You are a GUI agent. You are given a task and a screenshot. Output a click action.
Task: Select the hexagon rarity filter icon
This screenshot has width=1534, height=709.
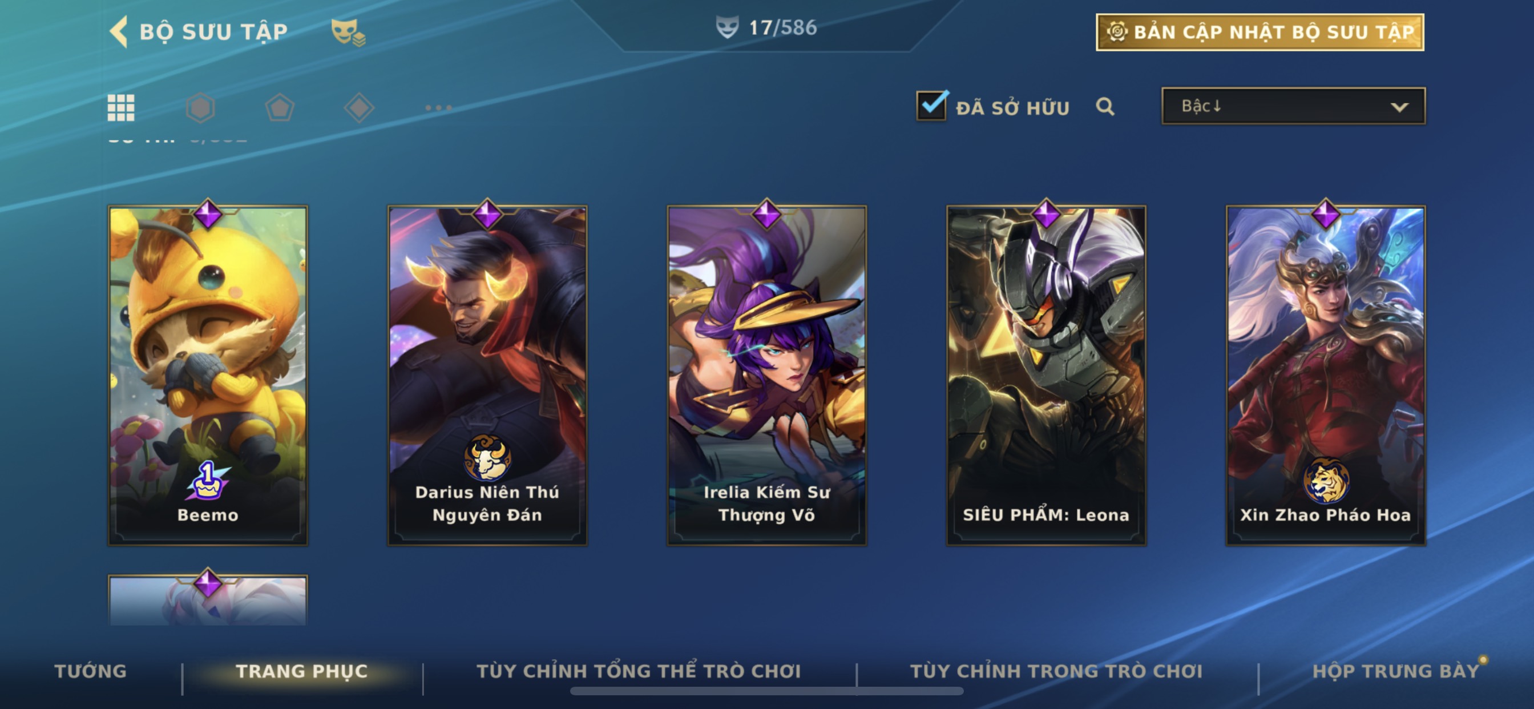coord(200,108)
